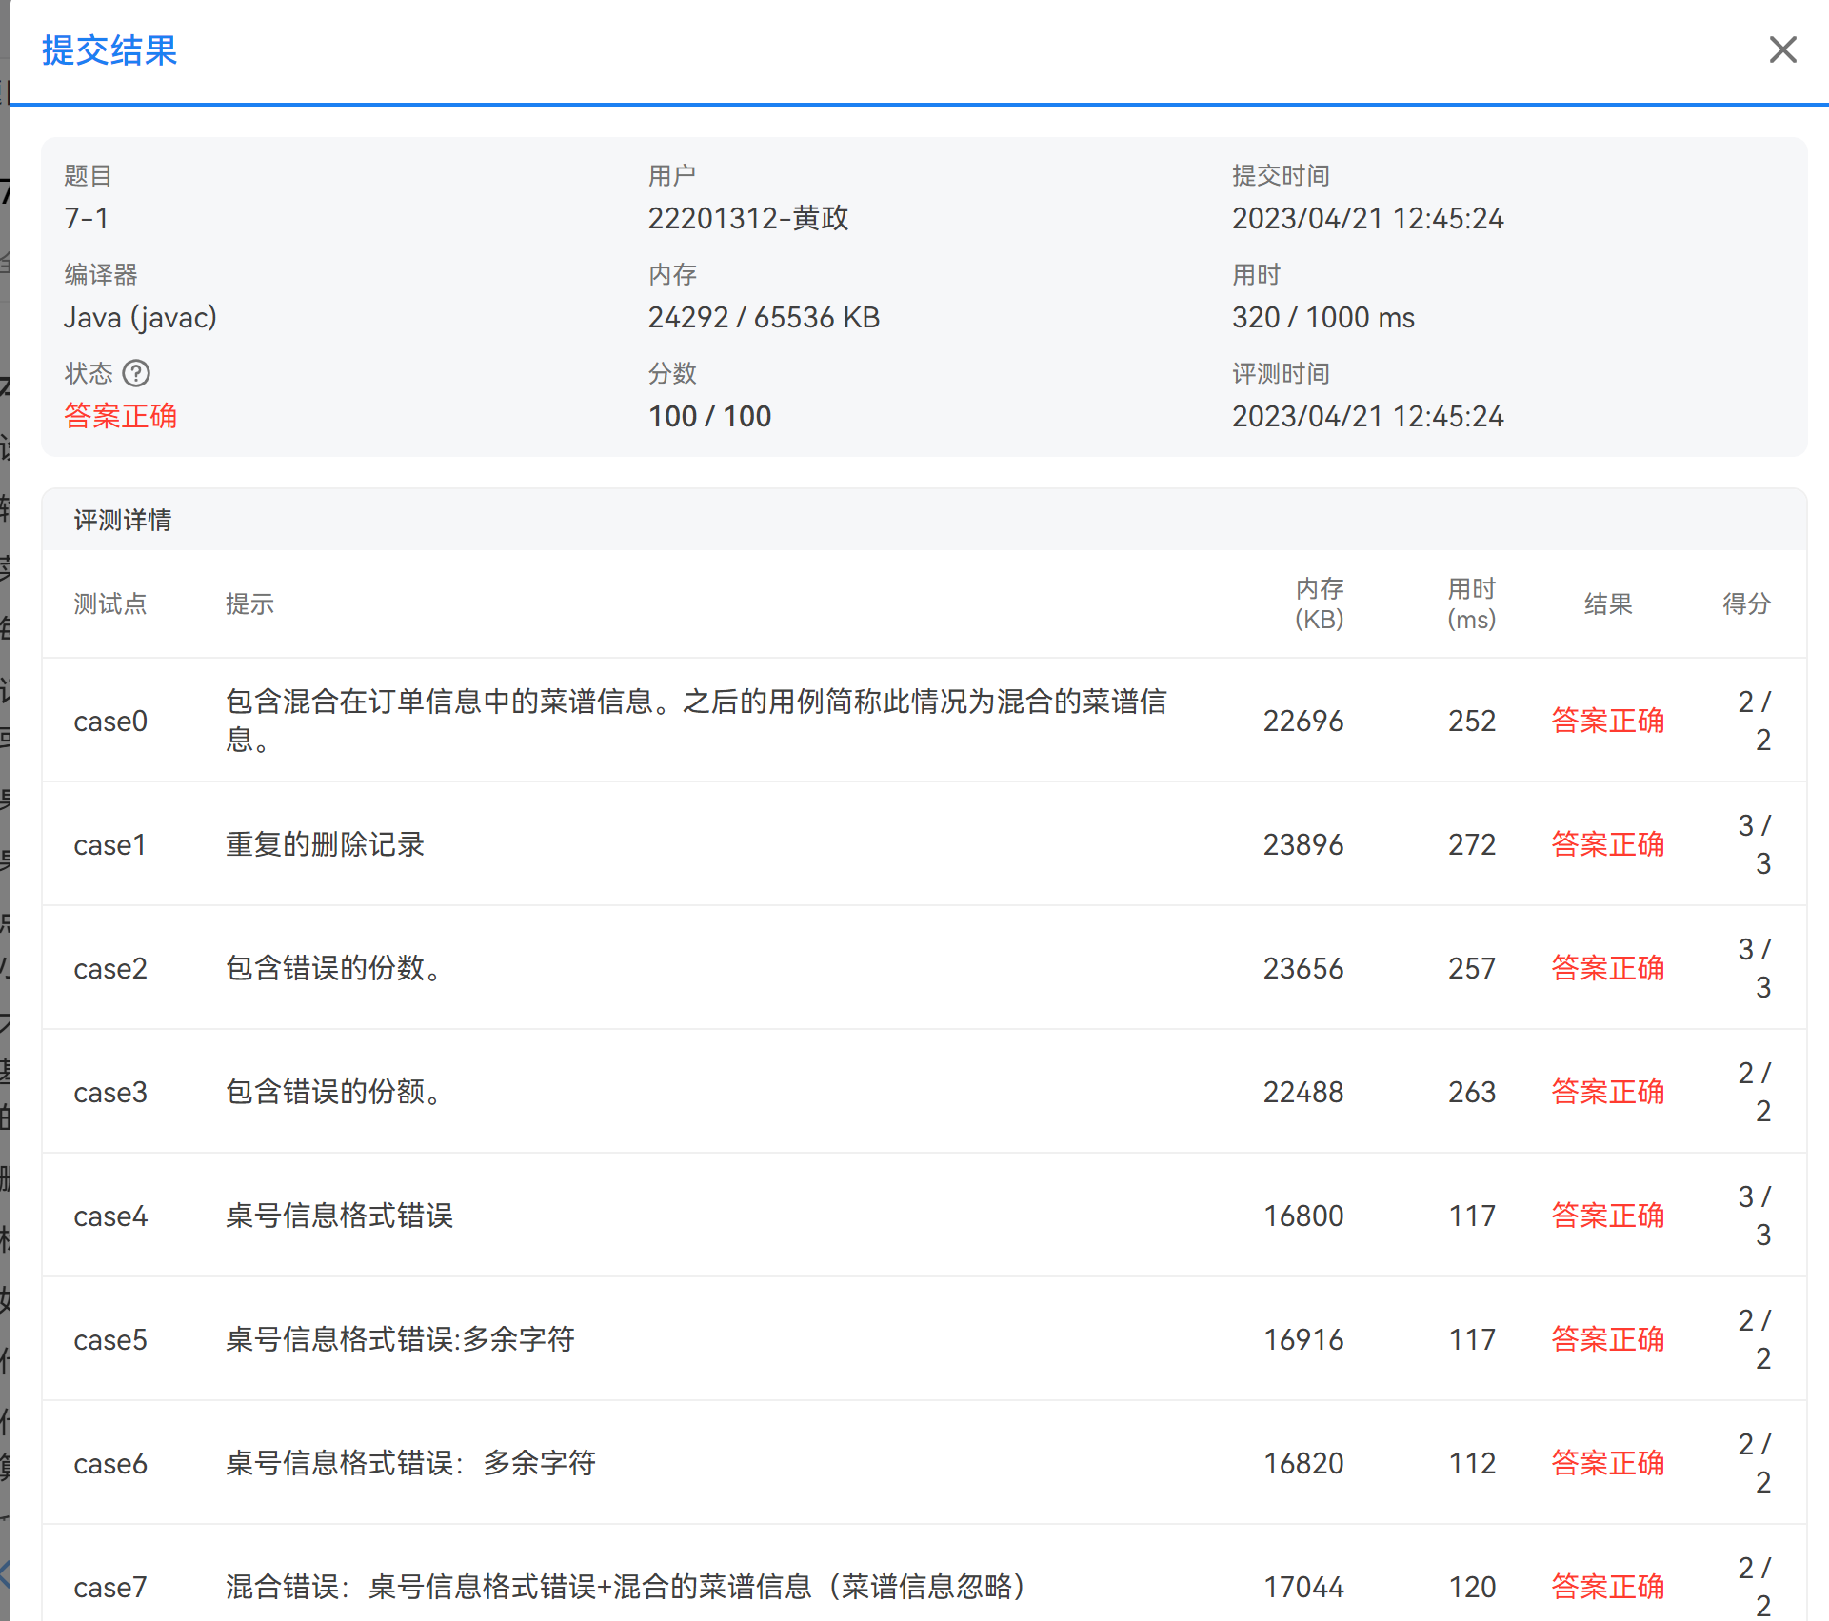Click the 评测详情 section header
1829x1621 pixels.
[123, 520]
